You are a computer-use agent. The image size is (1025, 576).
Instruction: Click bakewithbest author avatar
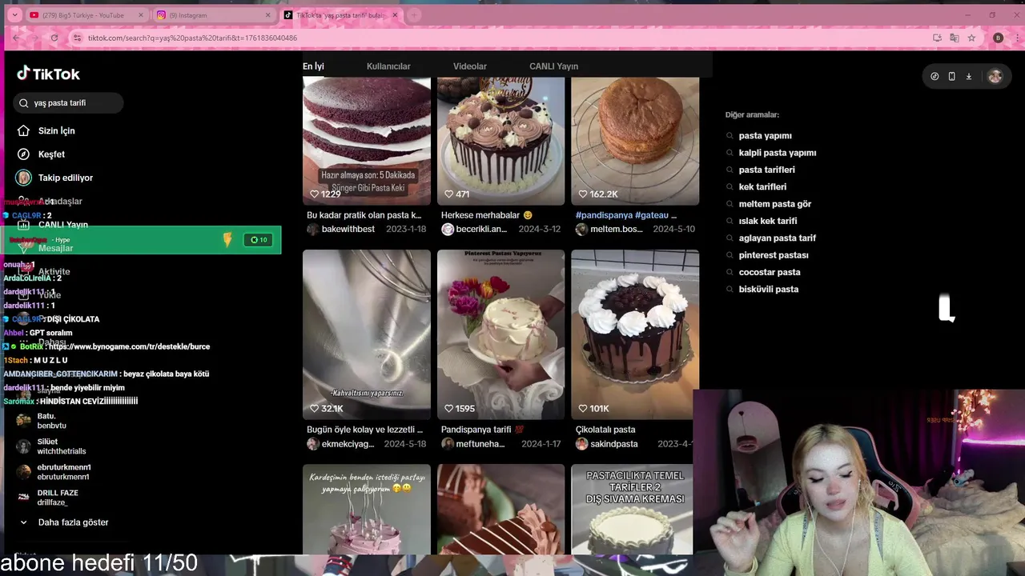tap(312, 230)
